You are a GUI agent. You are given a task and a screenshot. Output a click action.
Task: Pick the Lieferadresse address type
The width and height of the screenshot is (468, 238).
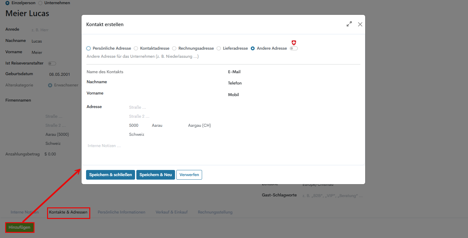219,48
